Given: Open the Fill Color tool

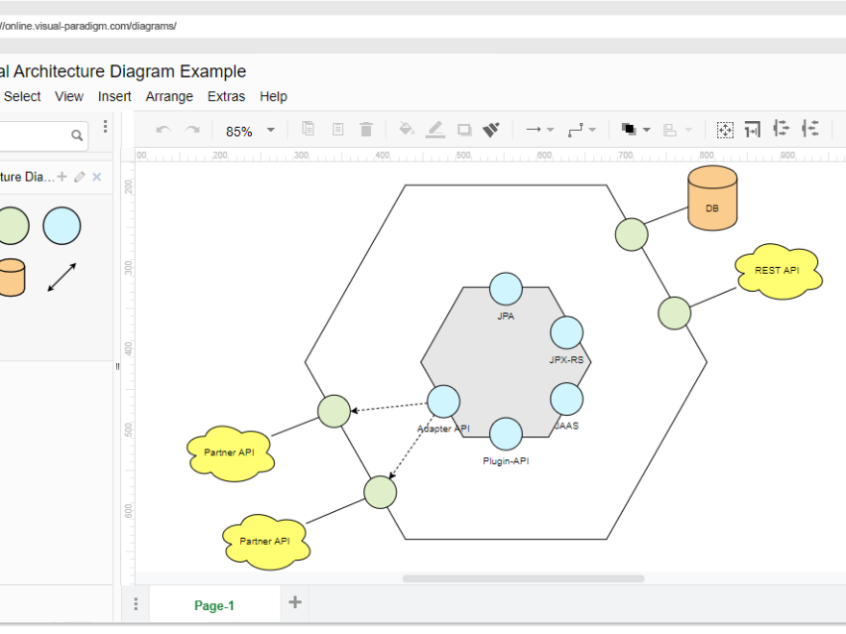Looking at the screenshot, I should (x=406, y=129).
